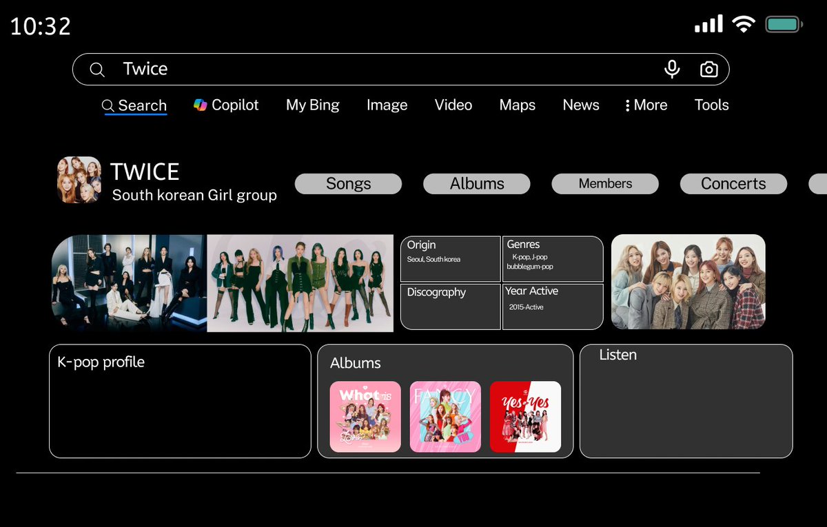Click Seoul, South korea text
The width and height of the screenshot is (827, 527).
click(x=433, y=260)
